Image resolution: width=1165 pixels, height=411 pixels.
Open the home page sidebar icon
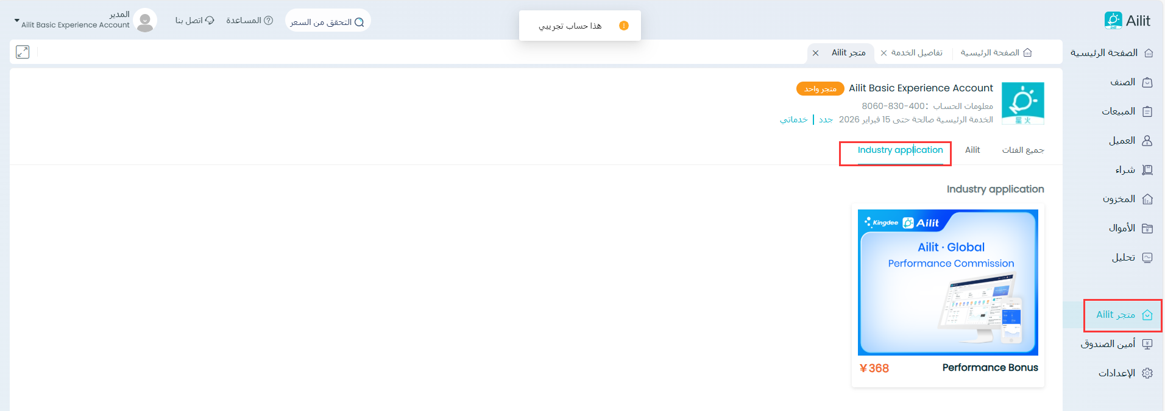[1148, 53]
